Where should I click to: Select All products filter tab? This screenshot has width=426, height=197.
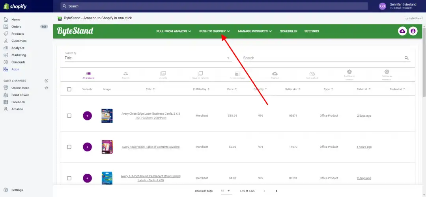click(x=88, y=75)
